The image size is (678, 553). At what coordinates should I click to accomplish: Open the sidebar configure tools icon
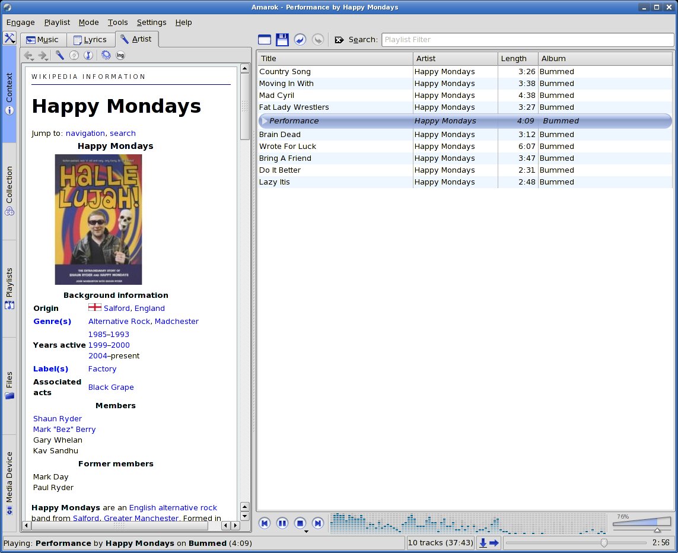pos(9,38)
